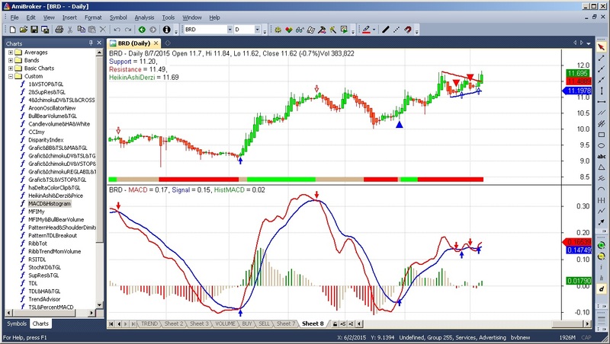
Task: Blue 11.1978 support price label
Action: 577,91
